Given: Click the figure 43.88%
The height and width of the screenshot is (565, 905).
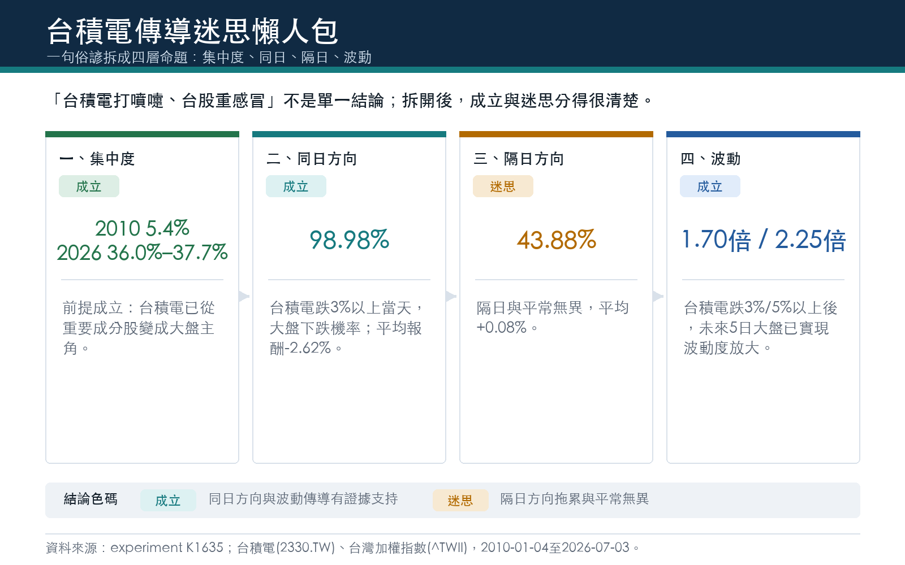Looking at the screenshot, I should (x=556, y=240).
